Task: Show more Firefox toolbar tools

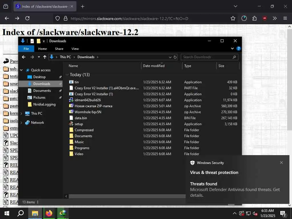Action: tap(275, 18)
